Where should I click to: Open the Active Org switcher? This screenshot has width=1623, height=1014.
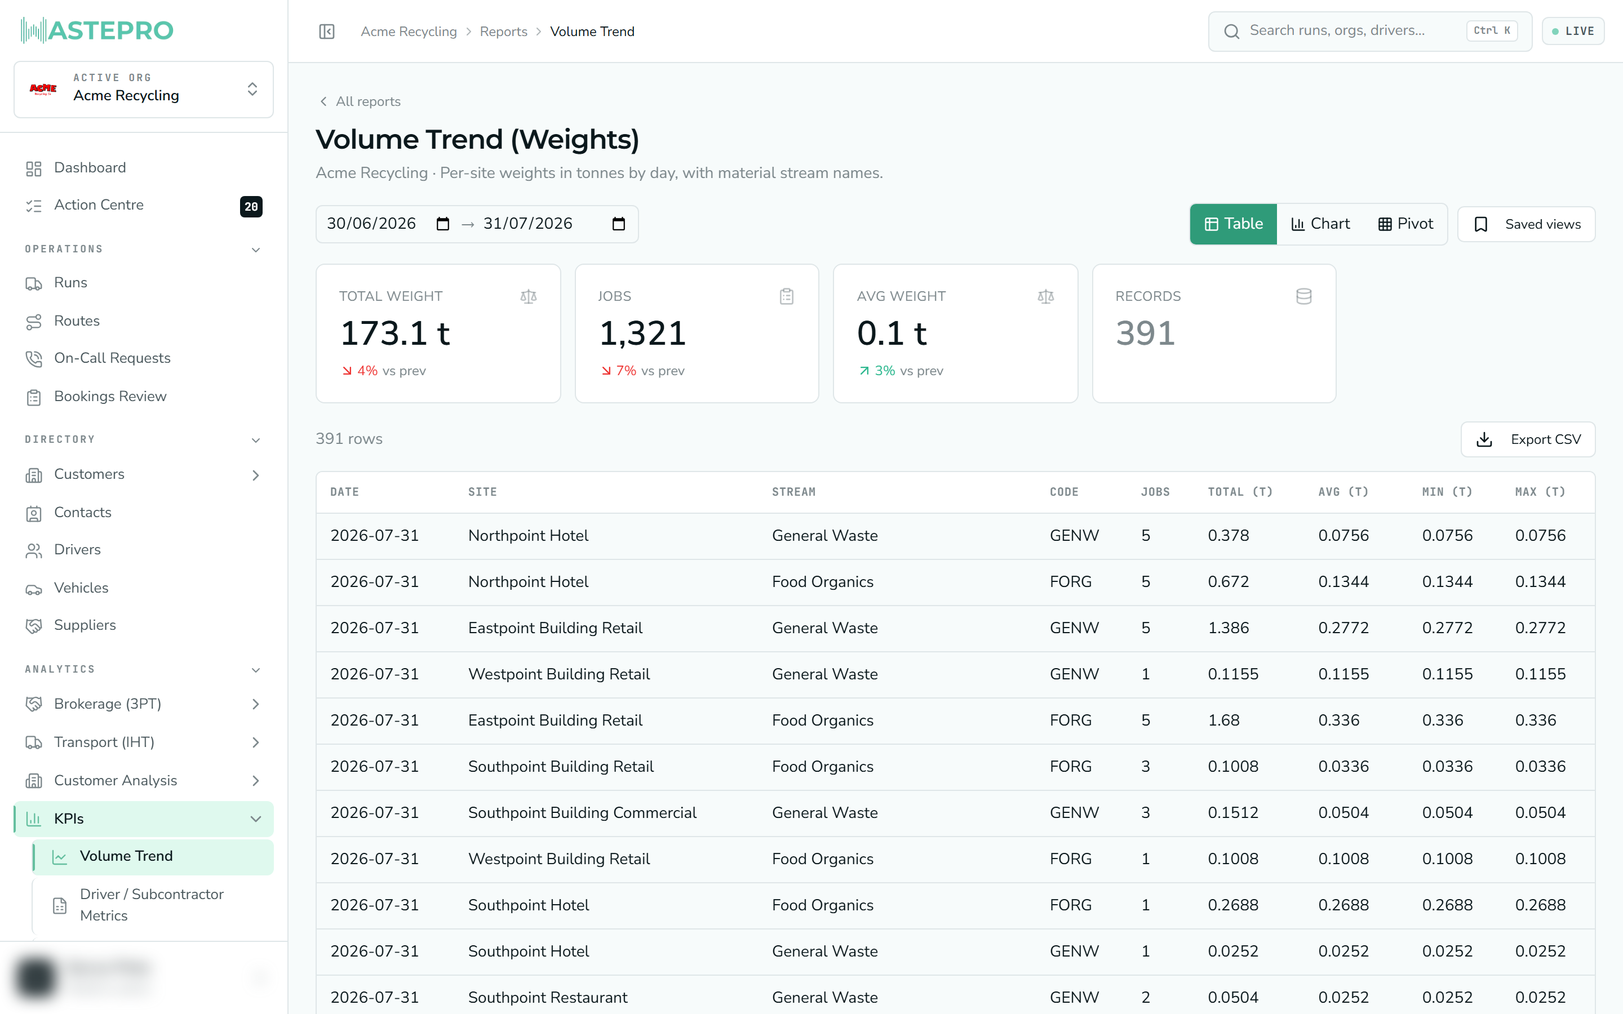point(144,89)
